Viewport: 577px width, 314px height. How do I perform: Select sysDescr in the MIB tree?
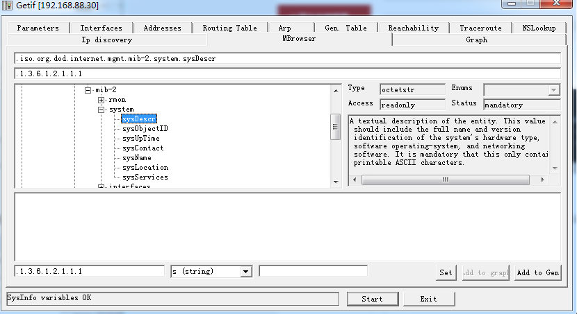[139, 119]
